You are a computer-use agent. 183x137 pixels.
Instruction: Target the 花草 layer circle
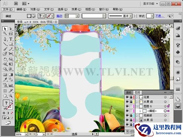tap(165, 97)
